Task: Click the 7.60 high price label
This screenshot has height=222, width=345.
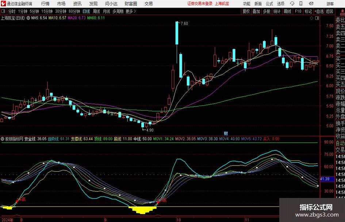Action: click(x=184, y=24)
